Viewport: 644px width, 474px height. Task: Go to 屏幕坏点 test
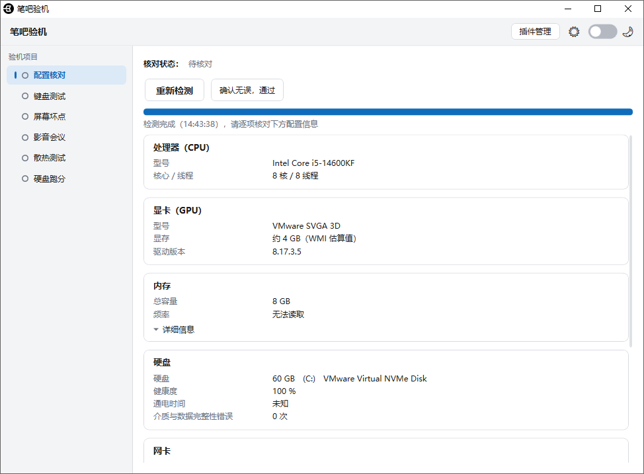pos(67,116)
